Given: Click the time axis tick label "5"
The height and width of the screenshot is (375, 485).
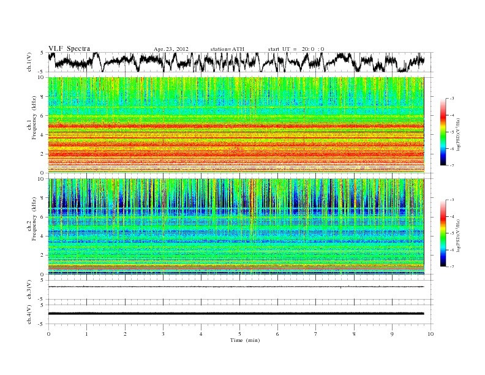Looking at the screenshot, I should [x=239, y=334].
